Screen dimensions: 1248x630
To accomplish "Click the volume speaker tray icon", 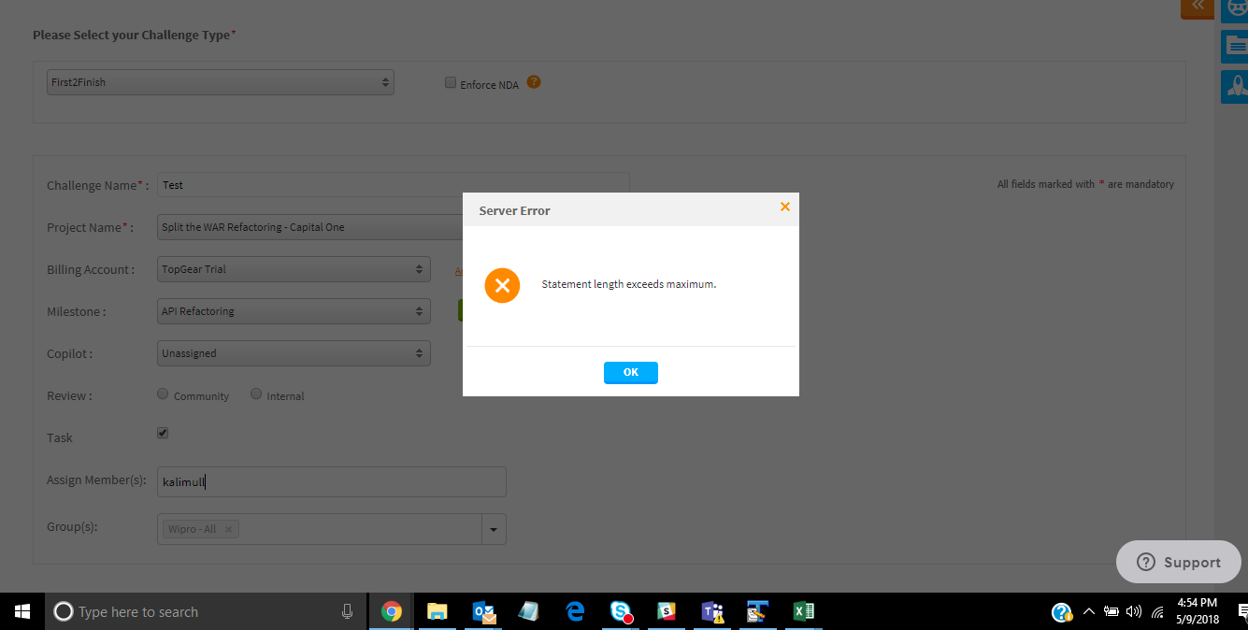I will click(x=1134, y=611).
